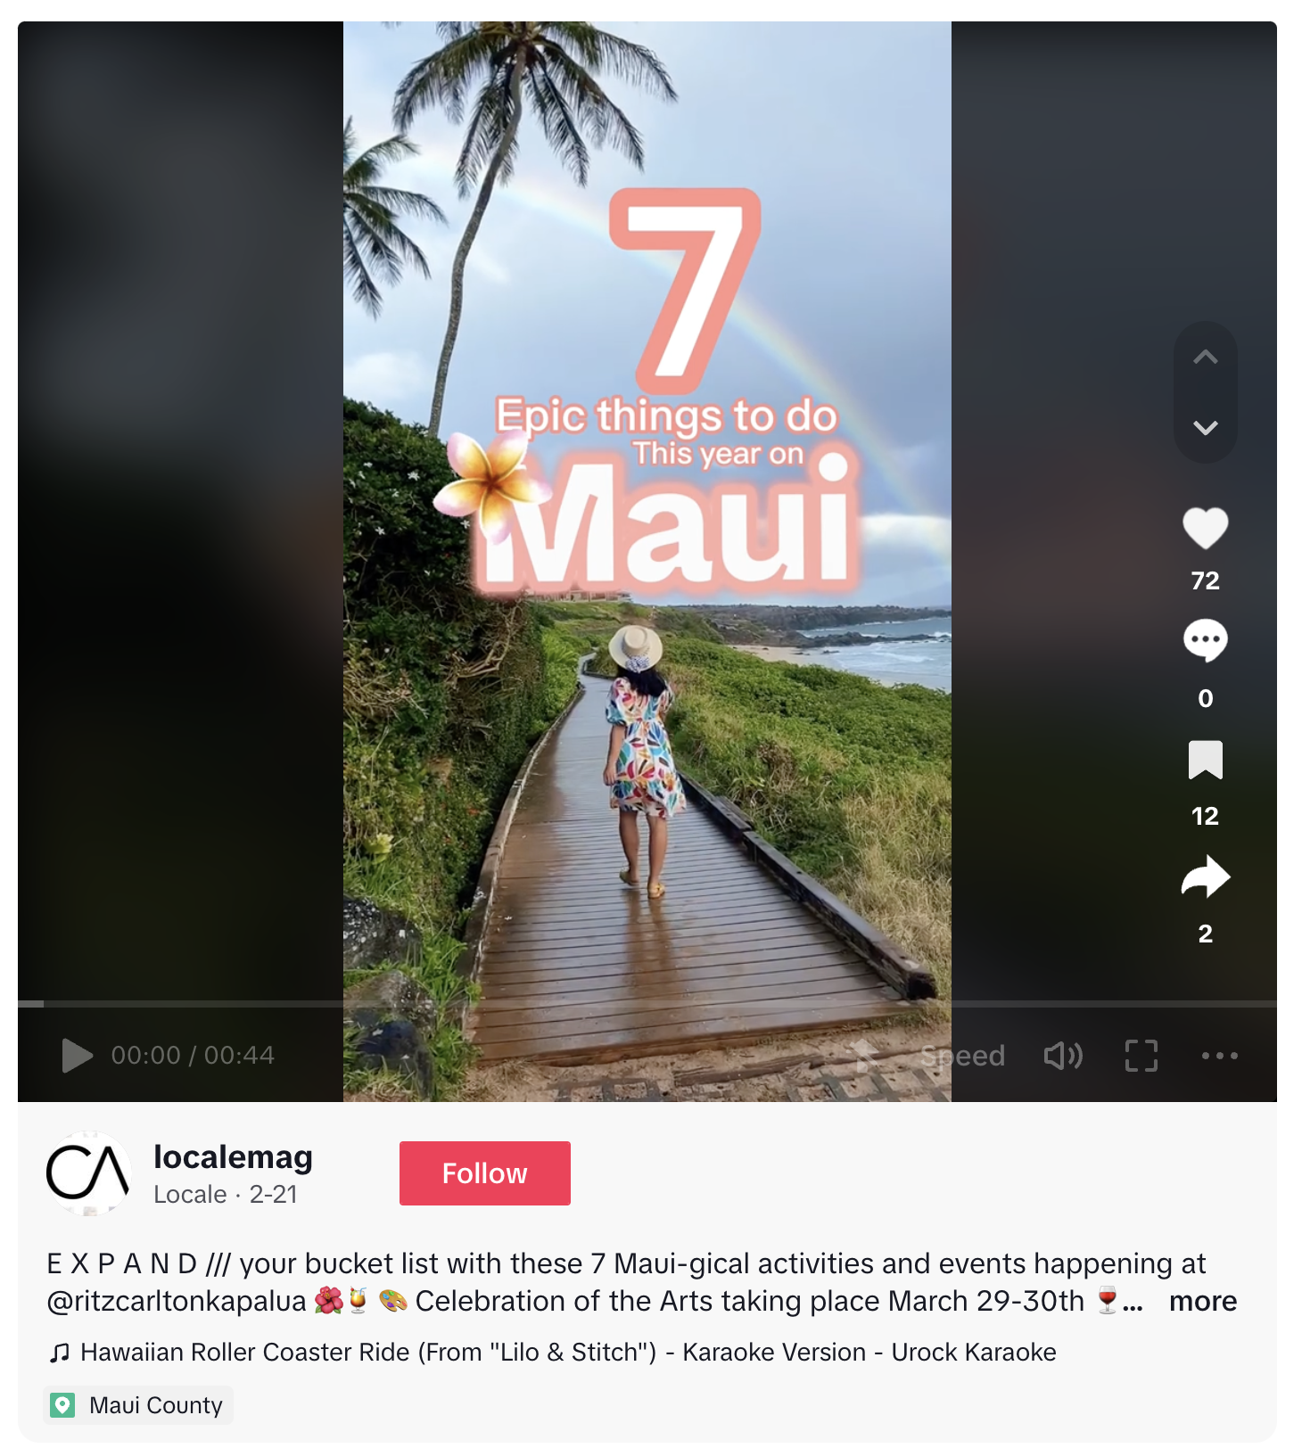Play the paused video
Viewport: 1302px width, 1448px height.
tap(78, 1056)
